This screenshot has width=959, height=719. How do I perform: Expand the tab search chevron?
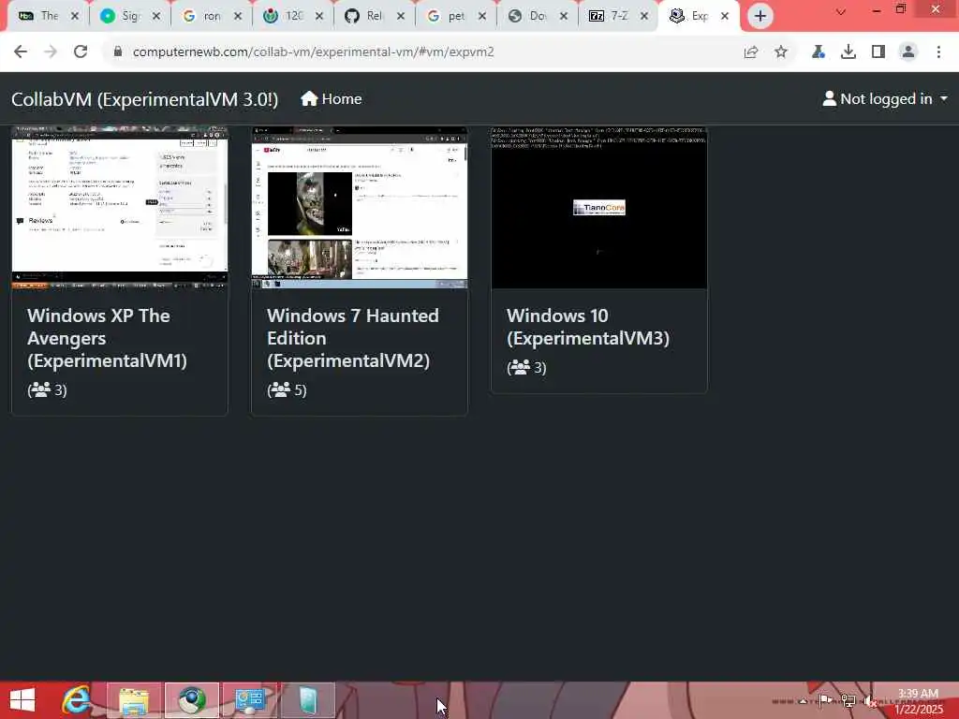click(841, 11)
